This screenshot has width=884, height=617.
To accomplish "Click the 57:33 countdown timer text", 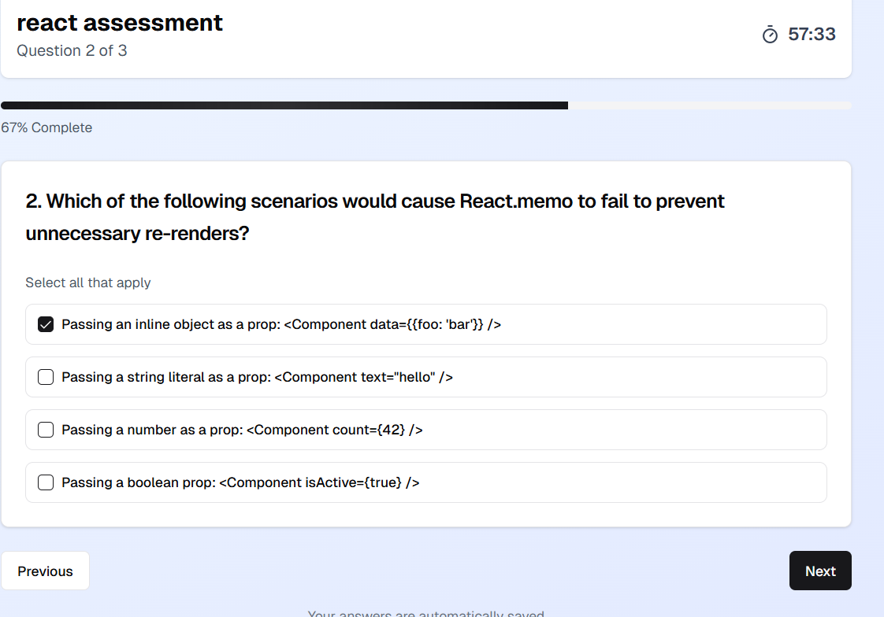I will [x=812, y=35].
